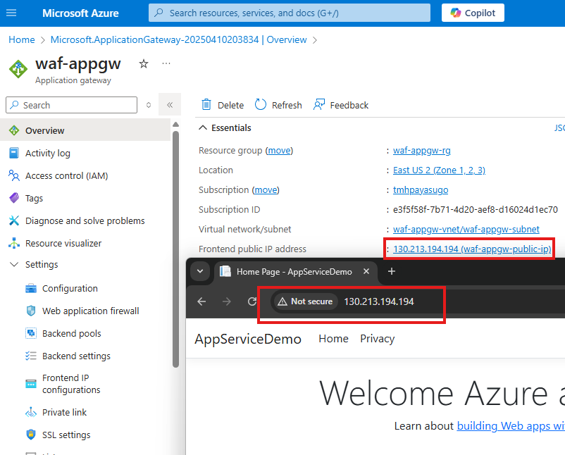This screenshot has height=455, width=565.
Task: Click the AppServiceDemo brand link
Action: pyautogui.click(x=247, y=339)
